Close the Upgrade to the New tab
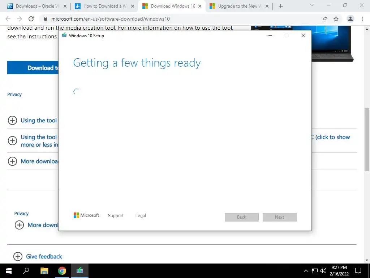The height and width of the screenshot is (278, 370). coord(267,7)
